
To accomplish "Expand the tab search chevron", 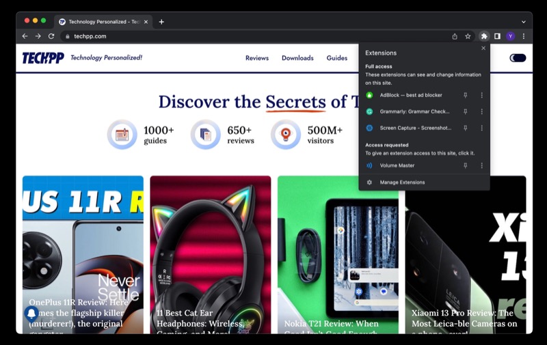I will 524,22.
